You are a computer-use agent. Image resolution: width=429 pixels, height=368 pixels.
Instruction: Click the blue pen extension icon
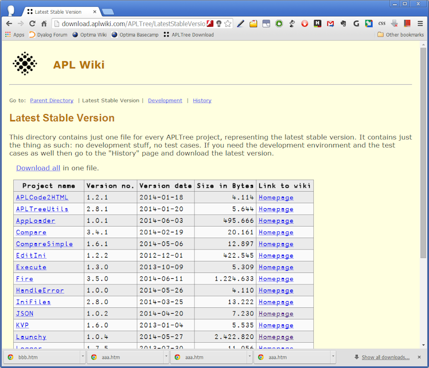click(240, 23)
